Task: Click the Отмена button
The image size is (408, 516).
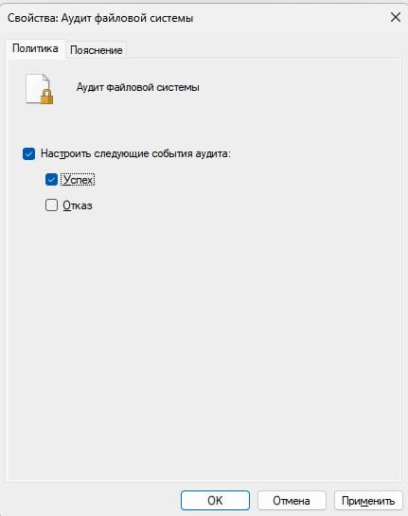Action: coord(292,501)
